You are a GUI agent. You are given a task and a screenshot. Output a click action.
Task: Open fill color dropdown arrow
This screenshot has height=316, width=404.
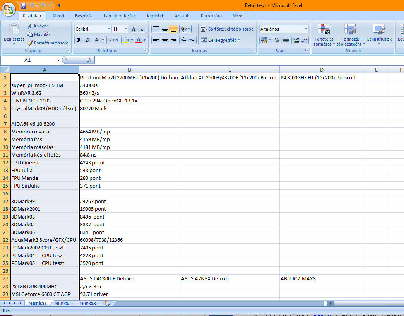click(132, 40)
